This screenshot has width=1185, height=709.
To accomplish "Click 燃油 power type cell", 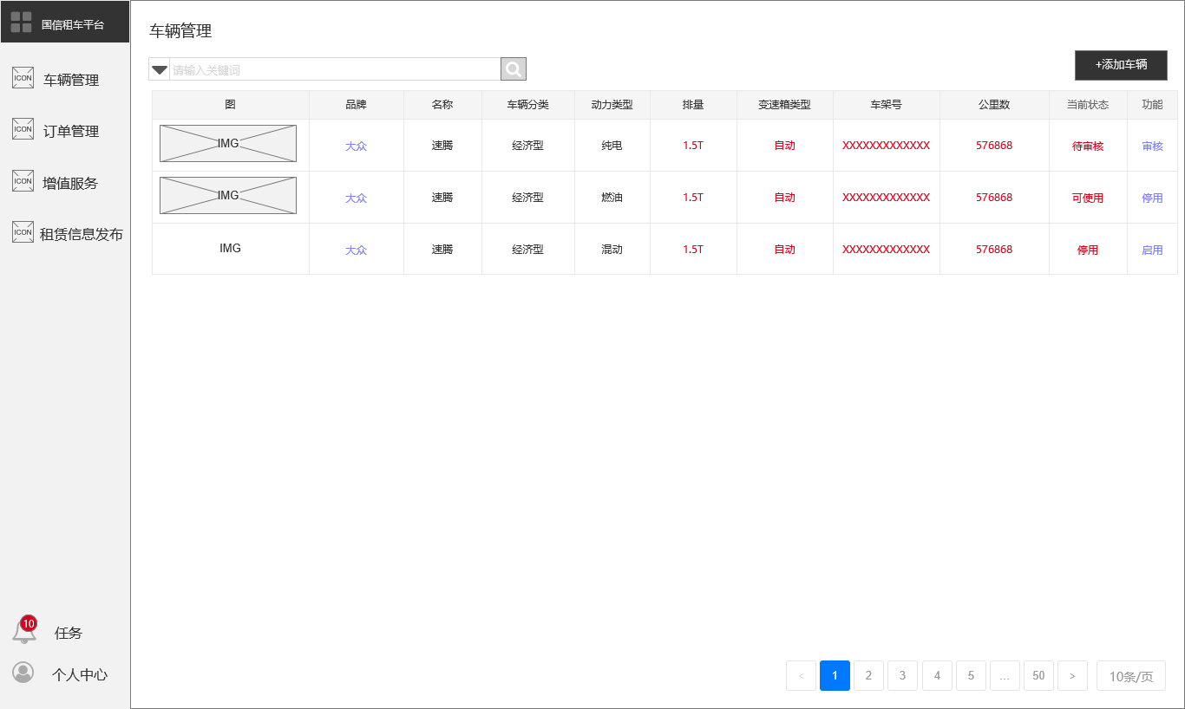I will [612, 198].
